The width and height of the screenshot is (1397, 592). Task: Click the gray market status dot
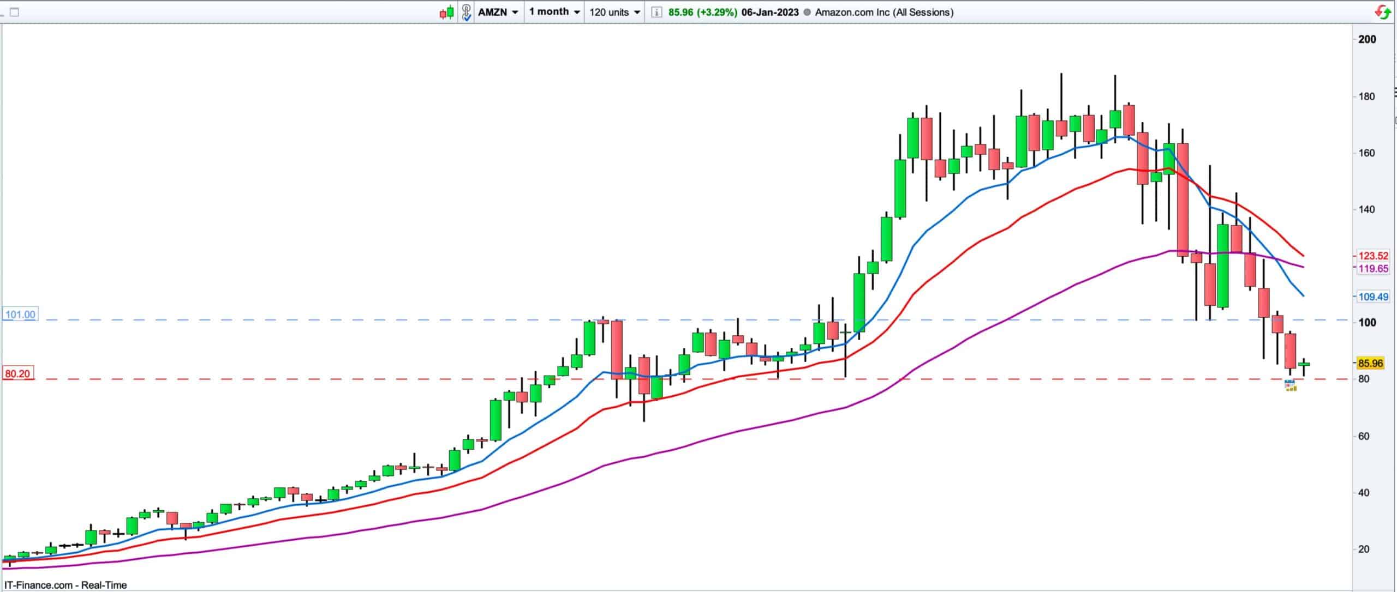point(807,12)
